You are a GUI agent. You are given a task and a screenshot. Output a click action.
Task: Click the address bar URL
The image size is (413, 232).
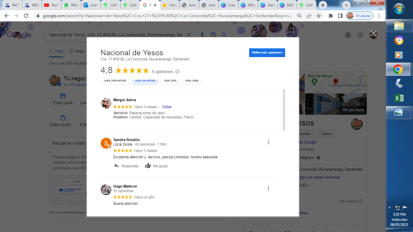167,16
